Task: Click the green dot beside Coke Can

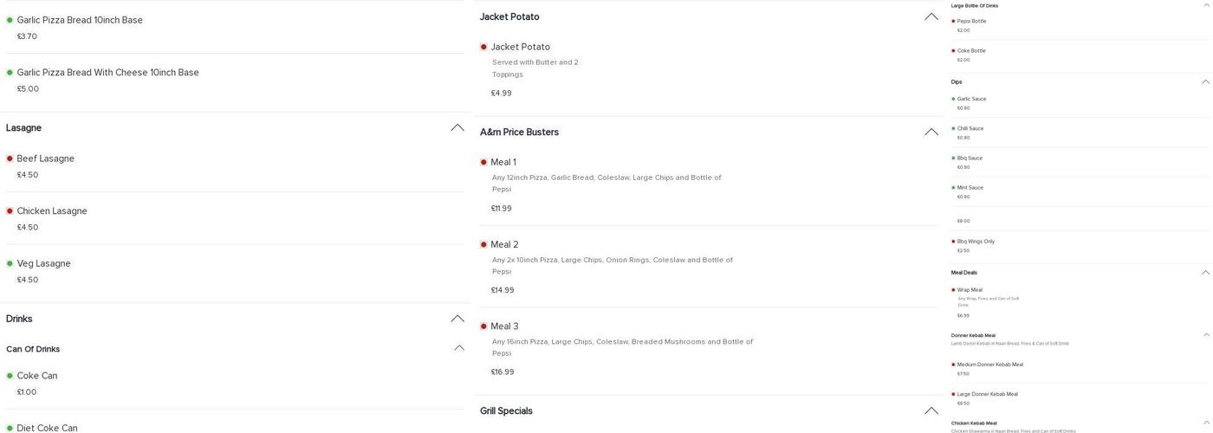Action: [x=10, y=376]
